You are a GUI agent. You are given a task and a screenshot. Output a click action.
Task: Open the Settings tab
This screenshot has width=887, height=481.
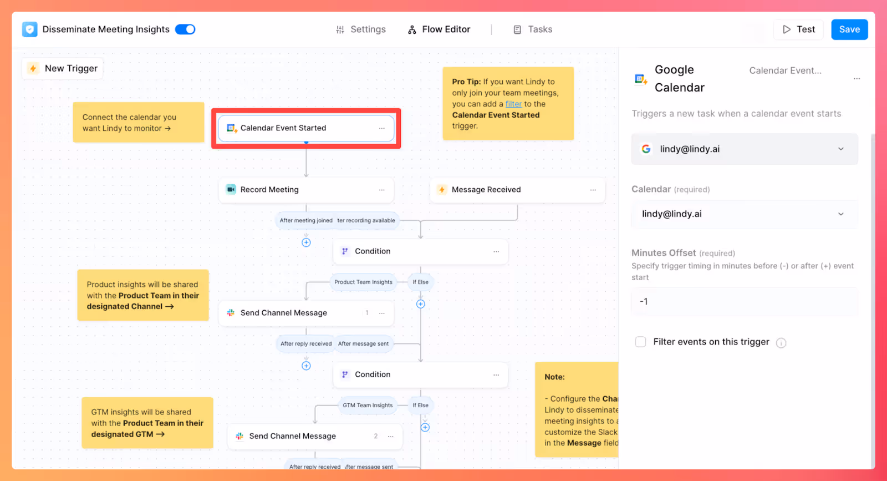(x=361, y=29)
